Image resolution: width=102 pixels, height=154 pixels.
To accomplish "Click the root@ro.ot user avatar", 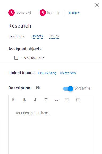I will pos(11,13).
